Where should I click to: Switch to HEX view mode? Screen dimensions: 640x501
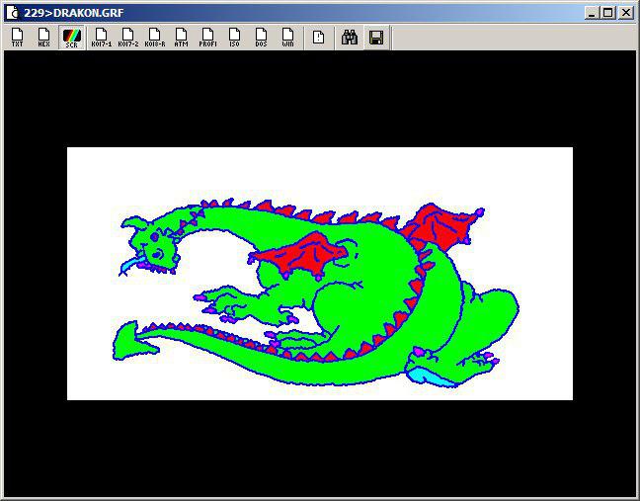(x=44, y=38)
